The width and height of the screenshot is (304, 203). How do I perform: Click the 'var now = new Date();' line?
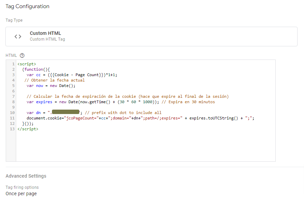point(51,86)
